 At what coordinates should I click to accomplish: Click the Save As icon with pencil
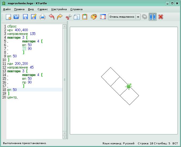(34, 17)
